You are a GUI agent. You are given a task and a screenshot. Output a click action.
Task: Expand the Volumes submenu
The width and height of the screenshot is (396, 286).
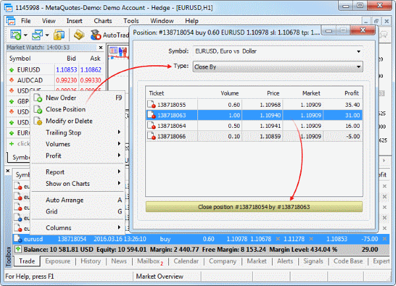pos(119,144)
